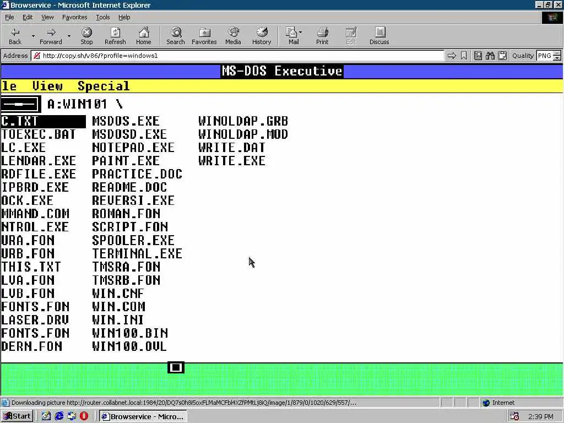
Task: Go to the Home page
Action: point(144,36)
